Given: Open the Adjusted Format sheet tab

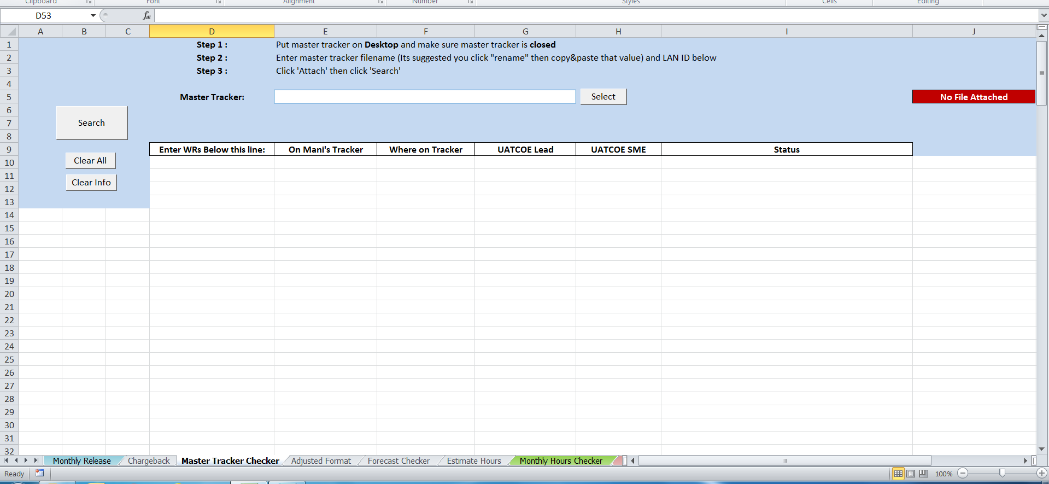Looking at the screenshot, I should (x=321, y=461).
